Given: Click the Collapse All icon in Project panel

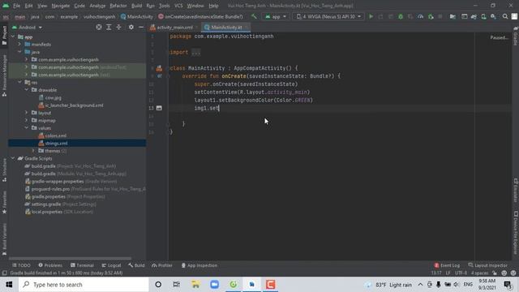Looking at the screenshot, I should (x=118, y=27).
